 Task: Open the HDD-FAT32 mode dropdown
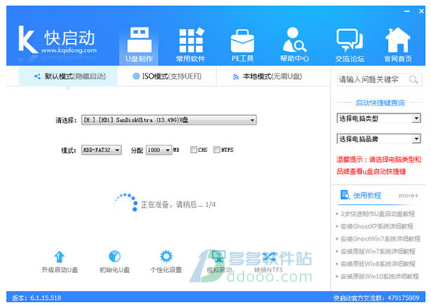(x=101, y=150)
